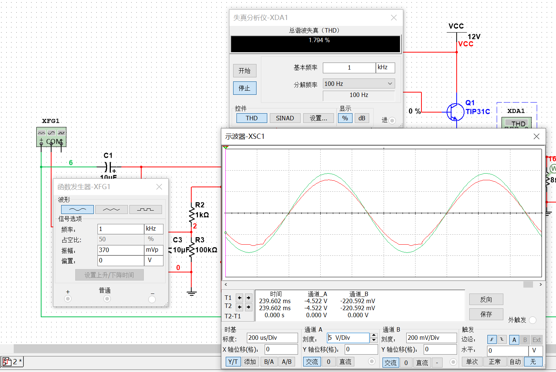Click distortion analyzer input terminal indicator

click(392, 120)
